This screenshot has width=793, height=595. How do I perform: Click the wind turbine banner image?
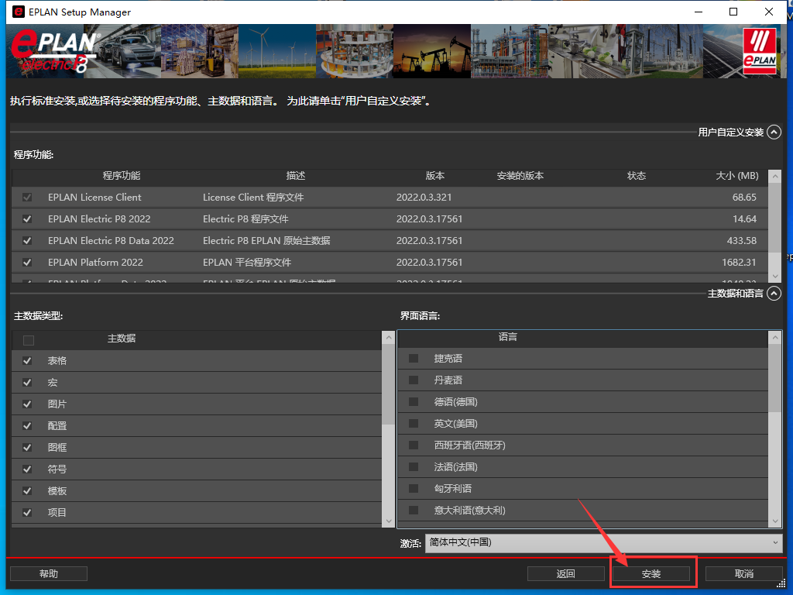(276, 51)
